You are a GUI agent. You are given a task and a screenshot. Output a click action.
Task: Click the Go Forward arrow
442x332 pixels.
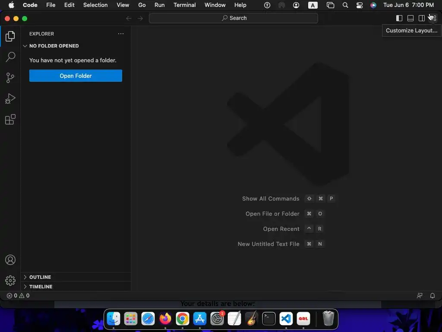point(140,18)
